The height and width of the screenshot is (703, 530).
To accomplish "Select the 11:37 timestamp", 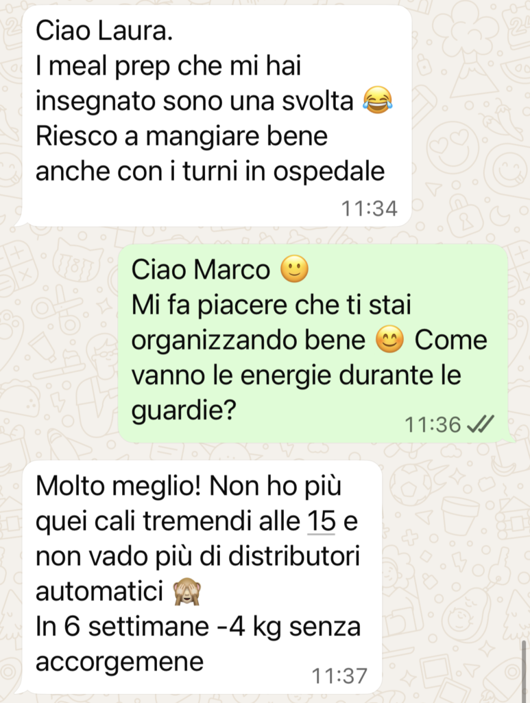I will pos(339,676).
